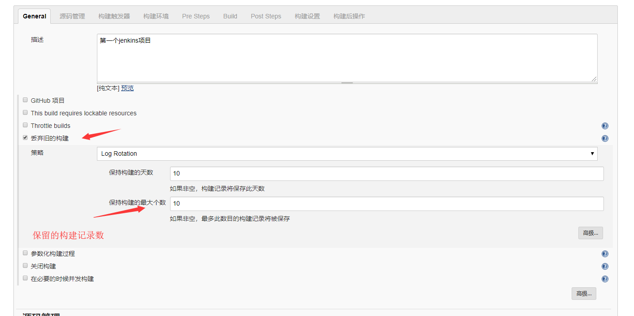Enable 参数化构建过程 checkbox

(x=25, y=253)
